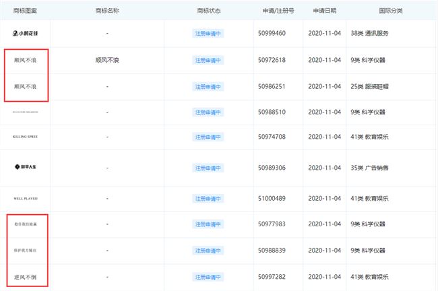Screen dimensions: 438x291
Task: Click 9类 科学仪器 in row 50988839
Action: 368,251
